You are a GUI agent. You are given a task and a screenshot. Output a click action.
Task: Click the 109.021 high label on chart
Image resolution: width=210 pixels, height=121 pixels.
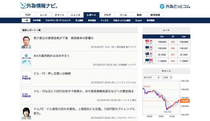[x=147, y=87]
